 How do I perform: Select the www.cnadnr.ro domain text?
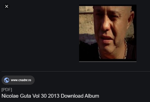[21, 80]
